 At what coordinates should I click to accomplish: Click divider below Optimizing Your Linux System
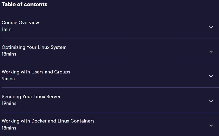[110, 63]
